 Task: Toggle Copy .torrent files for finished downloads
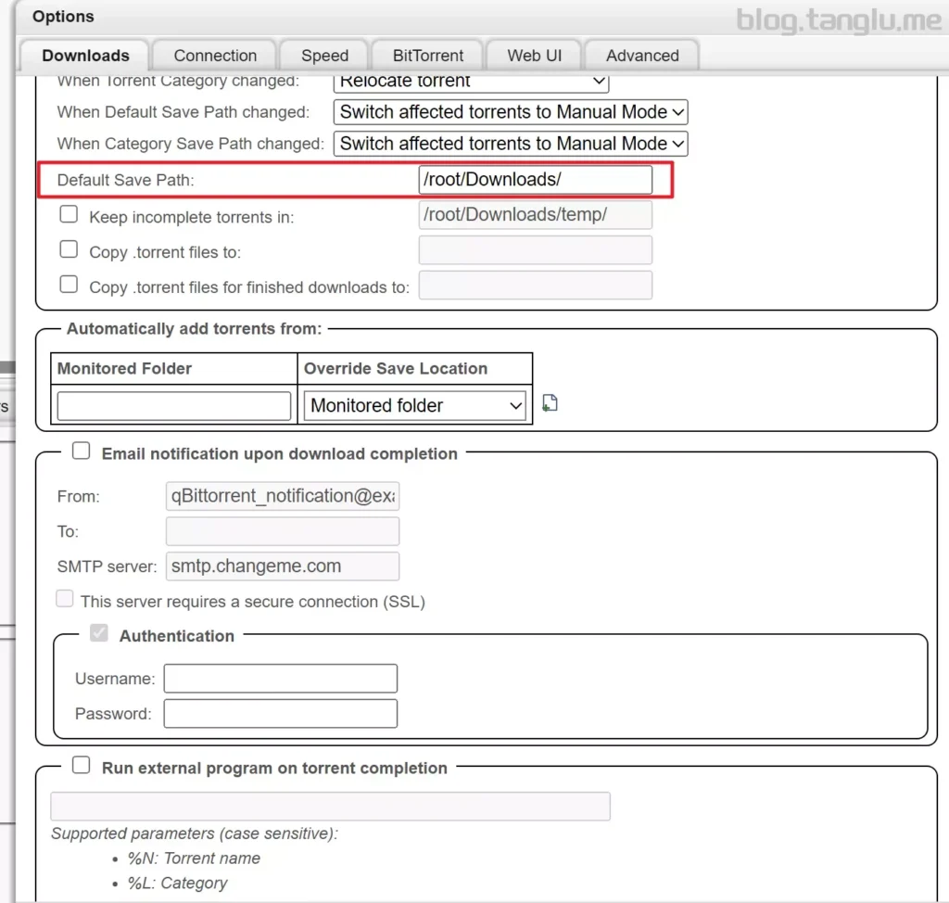coord(69,285)
